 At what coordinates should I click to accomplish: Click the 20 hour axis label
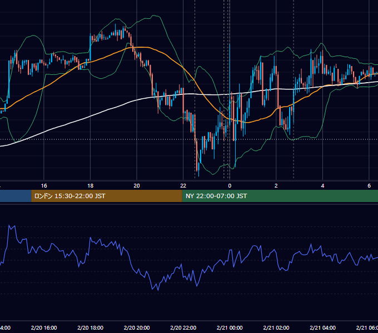pos(137,186)
